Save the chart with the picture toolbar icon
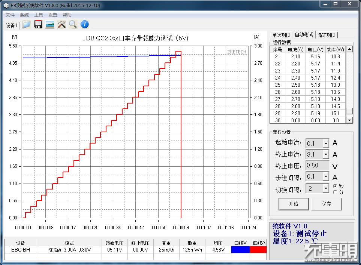 click(x=50, y=24)
